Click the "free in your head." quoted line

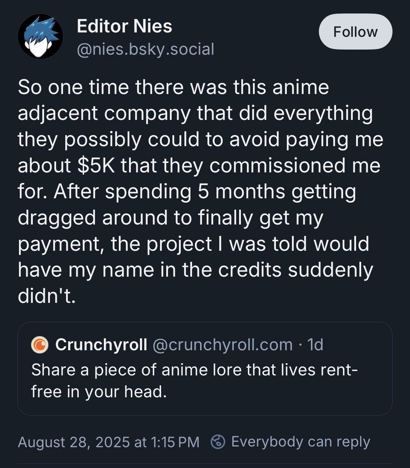coord(99,392)
